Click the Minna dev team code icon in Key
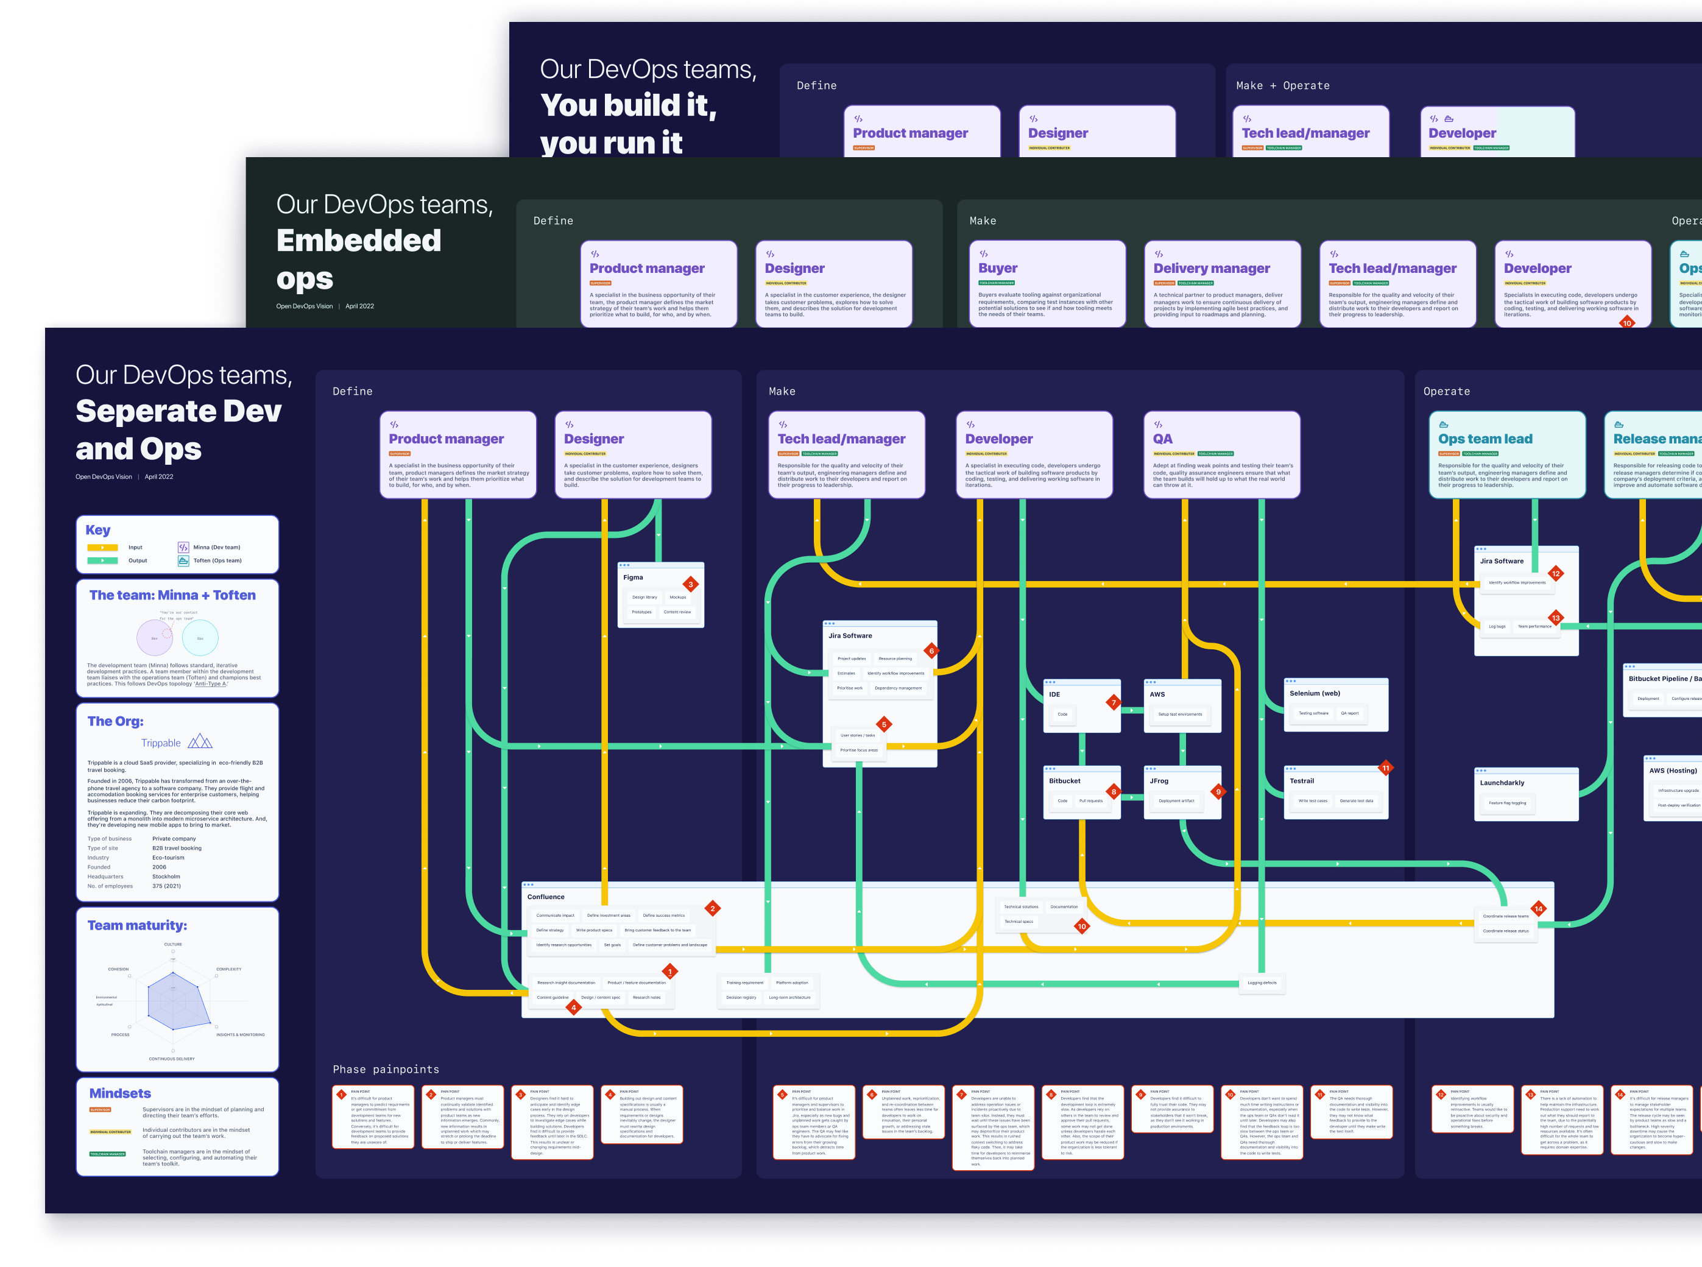Viewport: 1702px width, 1267px height. tap(183, 547)
